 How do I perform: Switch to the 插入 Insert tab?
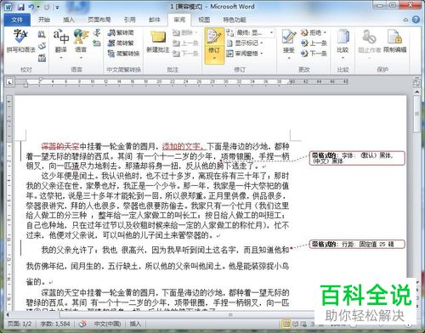(x=69, y=20)
